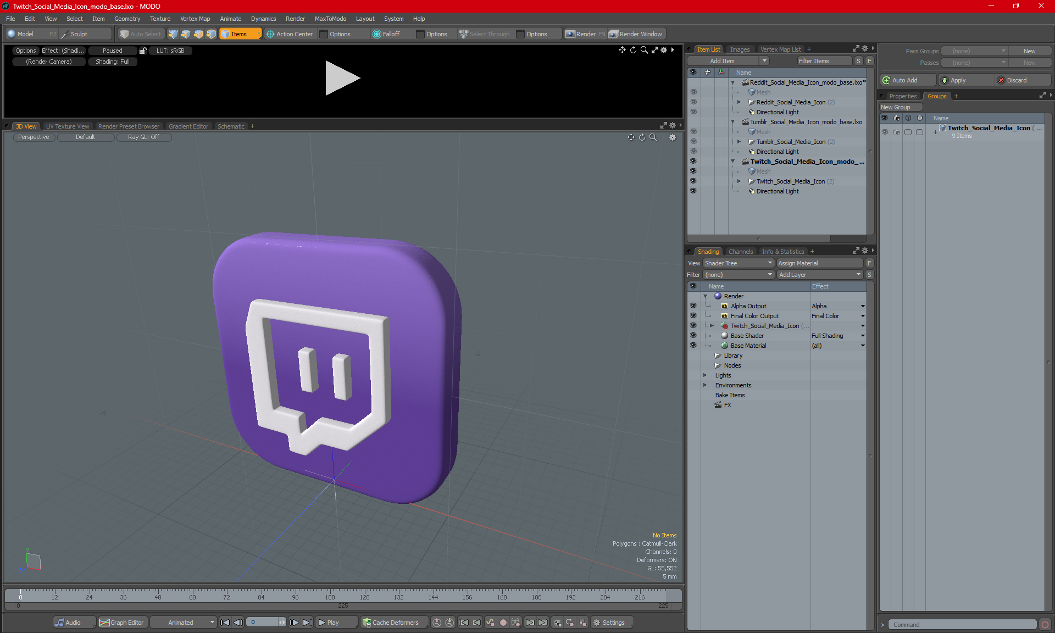This screenshot has width=1055, height=633.
Task: Go to first frame
Action: pyautogui.click(x=225, y=623)
